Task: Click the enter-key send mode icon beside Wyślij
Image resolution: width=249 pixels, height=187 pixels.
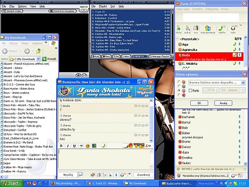Action: 81,175
